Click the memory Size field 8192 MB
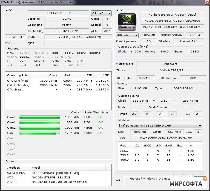210x191 pixels. click(x=140, y=89)
